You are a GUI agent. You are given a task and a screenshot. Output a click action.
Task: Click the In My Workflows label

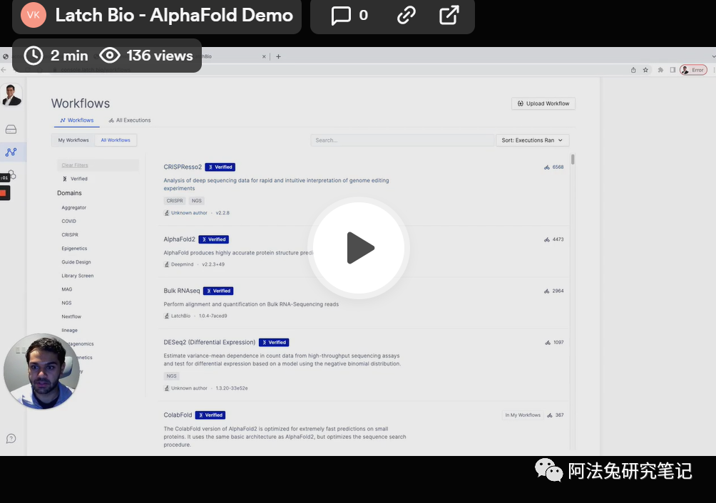coord(523,415)
